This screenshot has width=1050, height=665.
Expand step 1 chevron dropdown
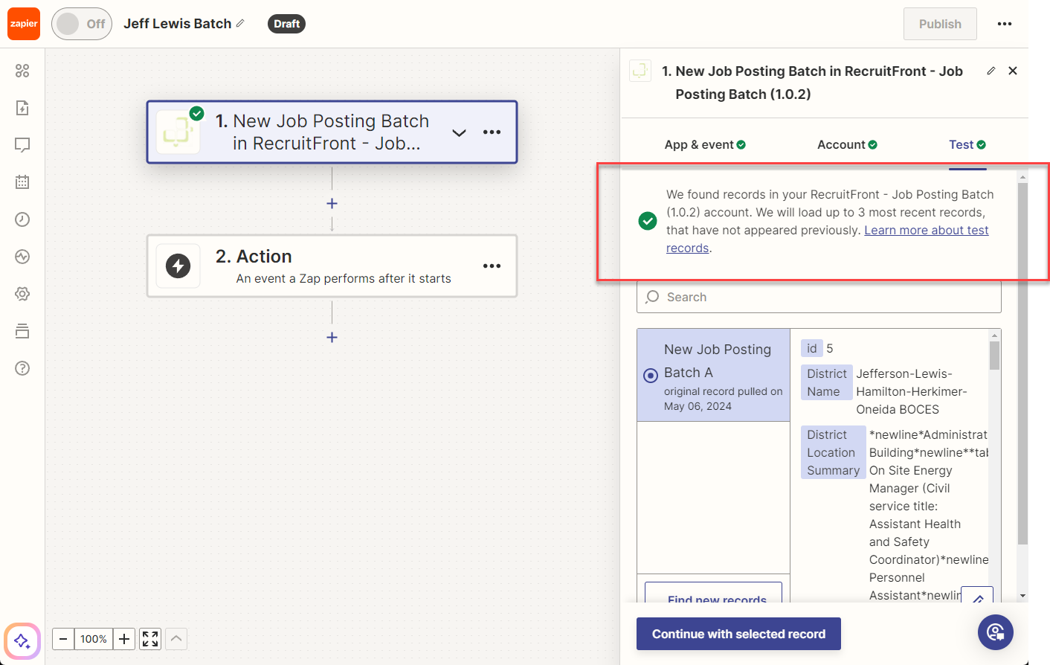pyautogui.click(x=459, y=132)
